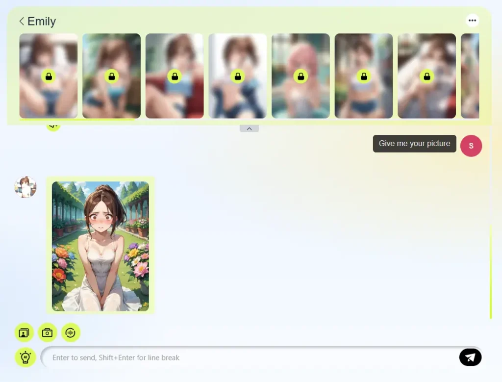Click the lock icon on the second gallery photo

(112, 76)
